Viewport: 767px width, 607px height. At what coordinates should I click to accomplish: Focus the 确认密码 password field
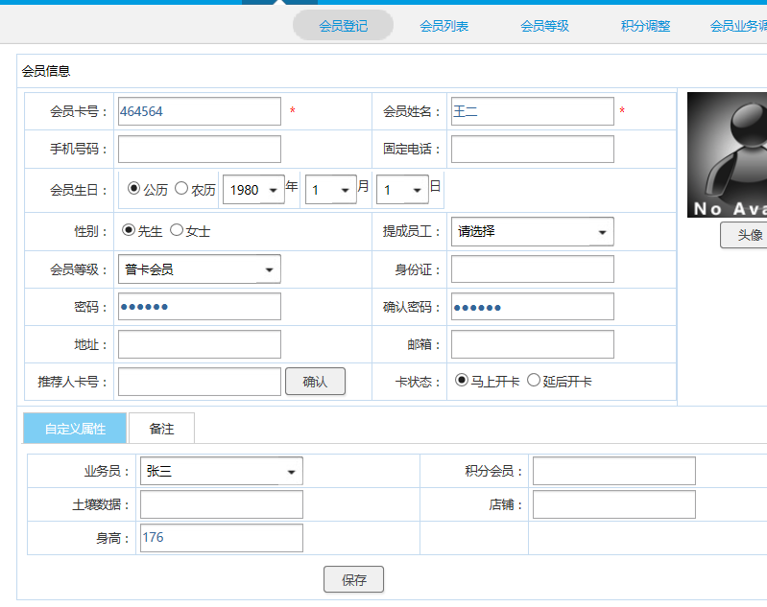[532, 307]
